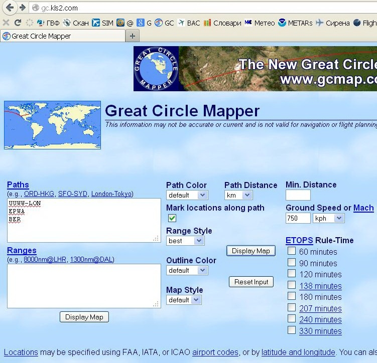Open the Словари bookmark
Image resolution: width=377 pixels, height=363 pixels.
click(x=222, y=23)
